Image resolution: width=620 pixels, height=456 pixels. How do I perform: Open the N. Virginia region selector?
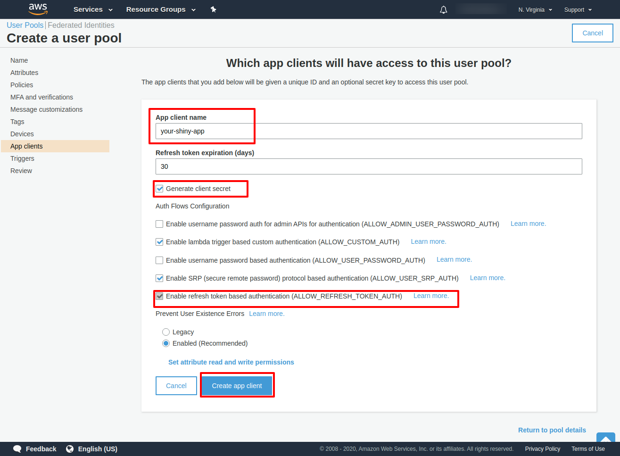tap(535, 9)
